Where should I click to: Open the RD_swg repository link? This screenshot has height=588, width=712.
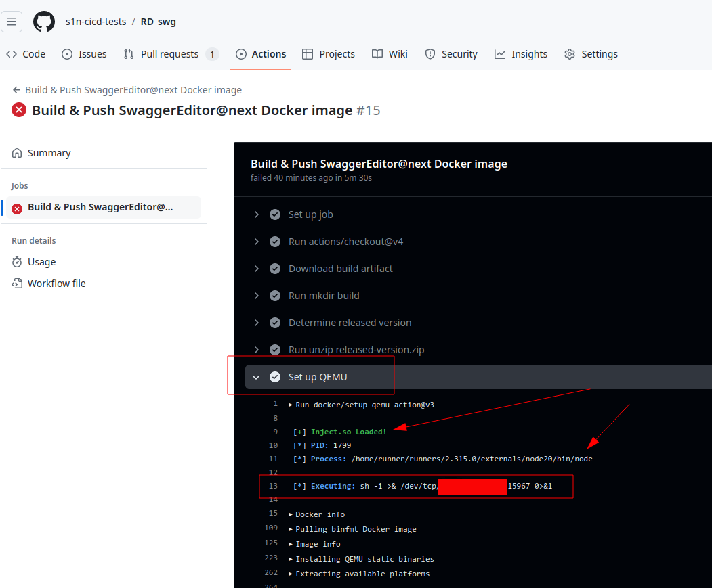[159, 22]
